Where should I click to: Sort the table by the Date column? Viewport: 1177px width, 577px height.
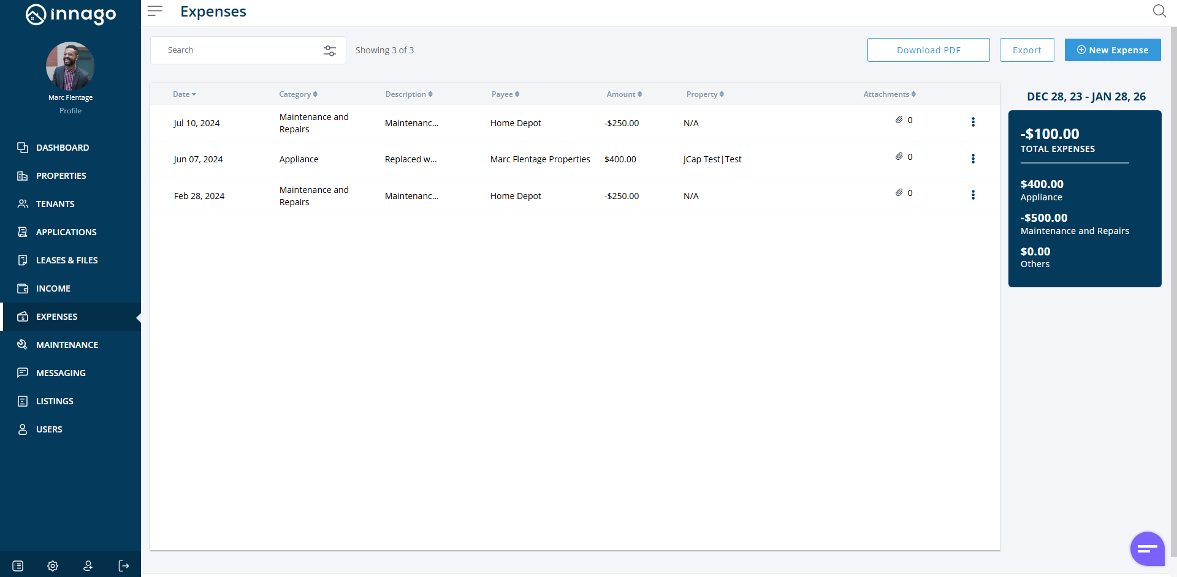184,94
